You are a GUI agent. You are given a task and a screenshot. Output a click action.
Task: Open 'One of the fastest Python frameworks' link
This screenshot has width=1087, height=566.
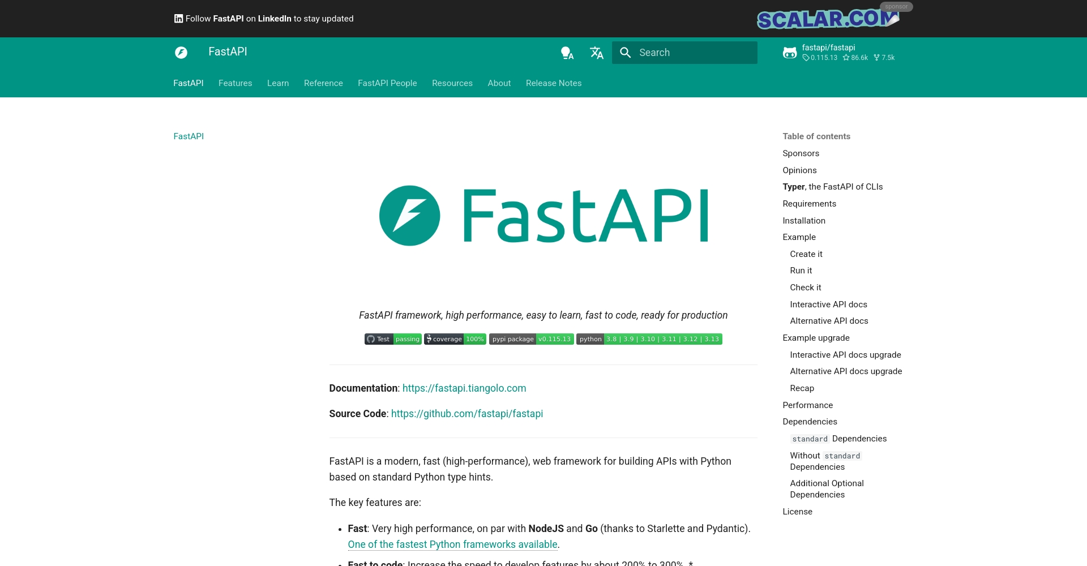click(453, 544)
